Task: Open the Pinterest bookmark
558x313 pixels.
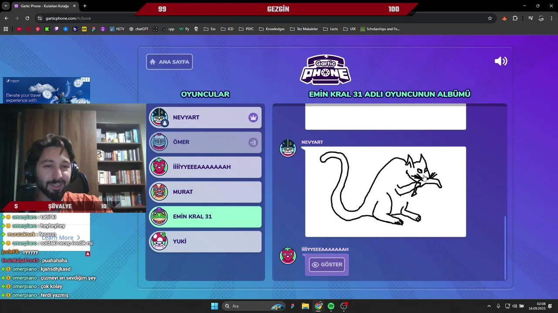Action: point(38,29)
